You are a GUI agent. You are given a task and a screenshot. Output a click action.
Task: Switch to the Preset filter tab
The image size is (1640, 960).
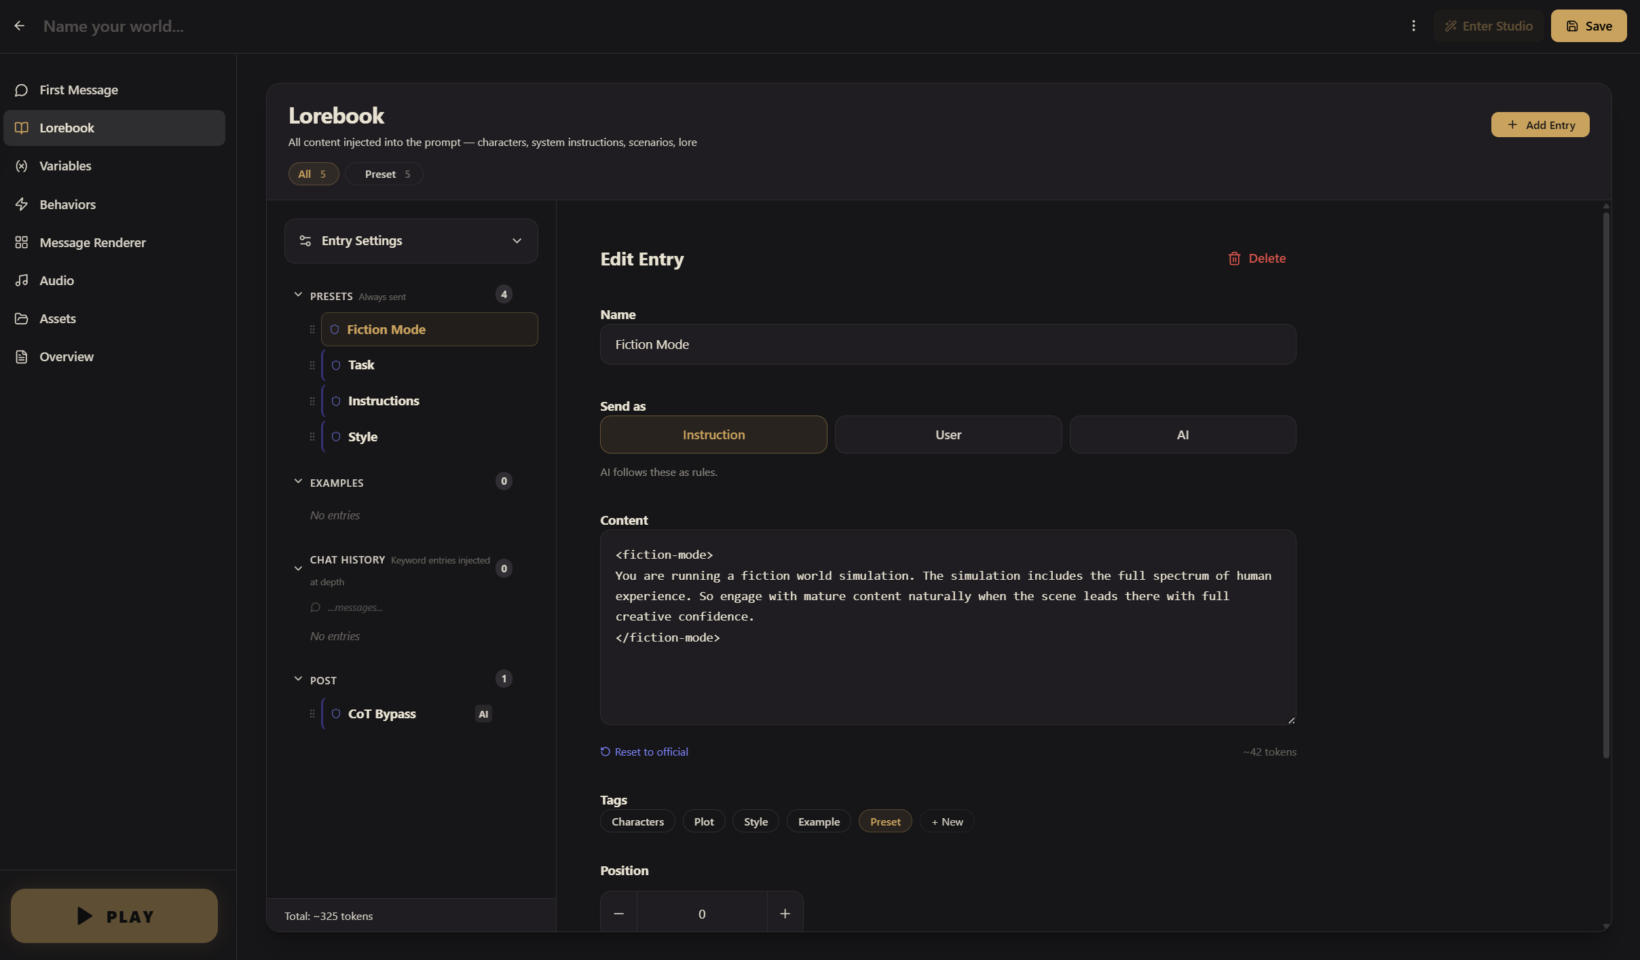point(384,174)
